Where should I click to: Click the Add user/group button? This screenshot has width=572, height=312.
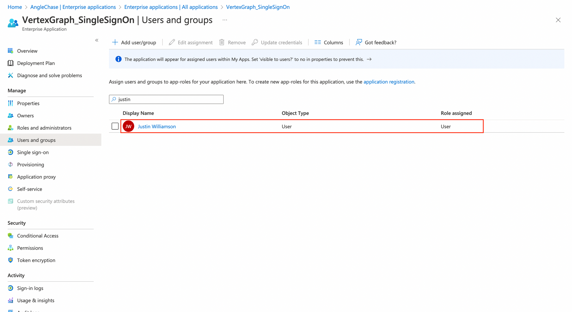(134, 42)
